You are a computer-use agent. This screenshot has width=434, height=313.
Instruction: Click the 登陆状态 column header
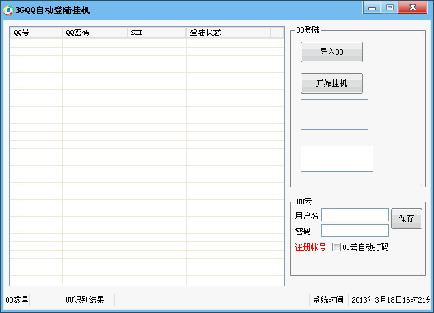tap(228, 33)
